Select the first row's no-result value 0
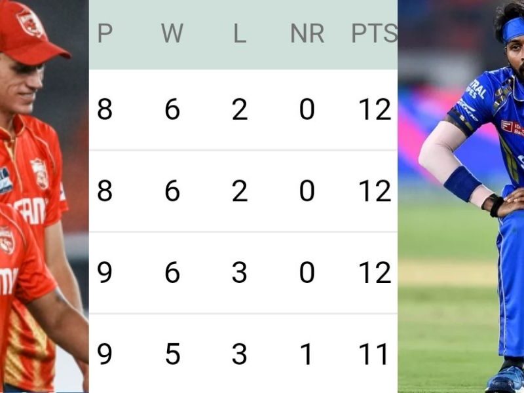 pyautogui.click(x=307, y=109)
